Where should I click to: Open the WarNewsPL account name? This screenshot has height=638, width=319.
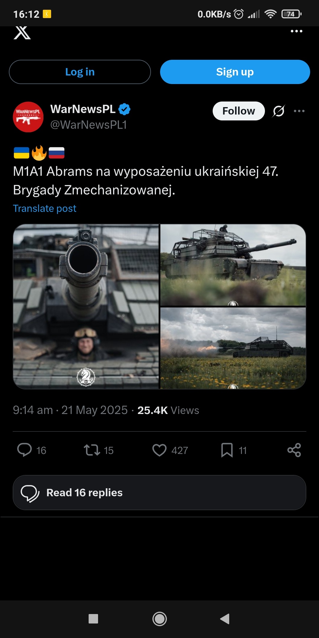83,109
